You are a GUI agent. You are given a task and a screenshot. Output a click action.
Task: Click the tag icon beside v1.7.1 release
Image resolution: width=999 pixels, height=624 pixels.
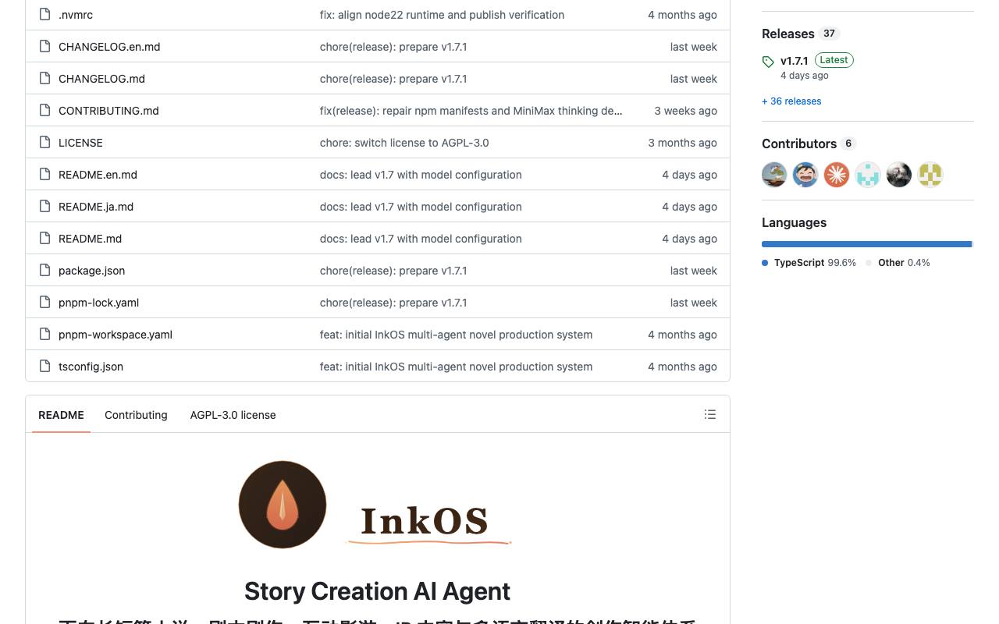tap(768, 62)
